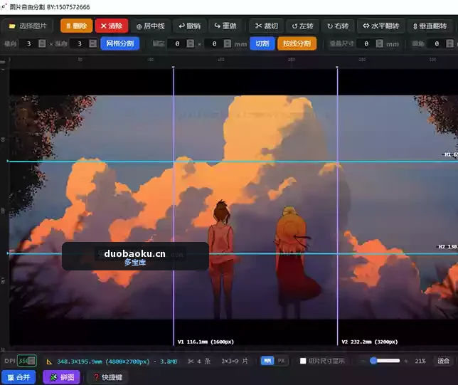Image resolution: width=458 pixels, height=385 pixels.
Task: Focus the 重叠尺寸 overlap value field
Action: [366, 44]
